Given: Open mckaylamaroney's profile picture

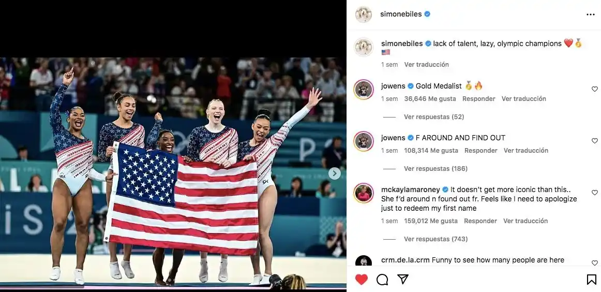Looking at the screenshot, I should pos(364,193).
